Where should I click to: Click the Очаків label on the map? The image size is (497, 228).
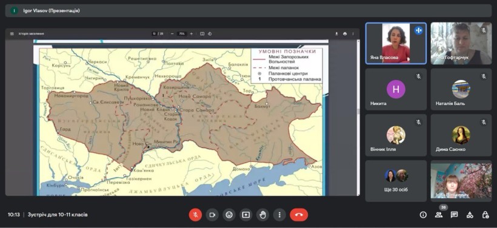(x=75, y=178)
